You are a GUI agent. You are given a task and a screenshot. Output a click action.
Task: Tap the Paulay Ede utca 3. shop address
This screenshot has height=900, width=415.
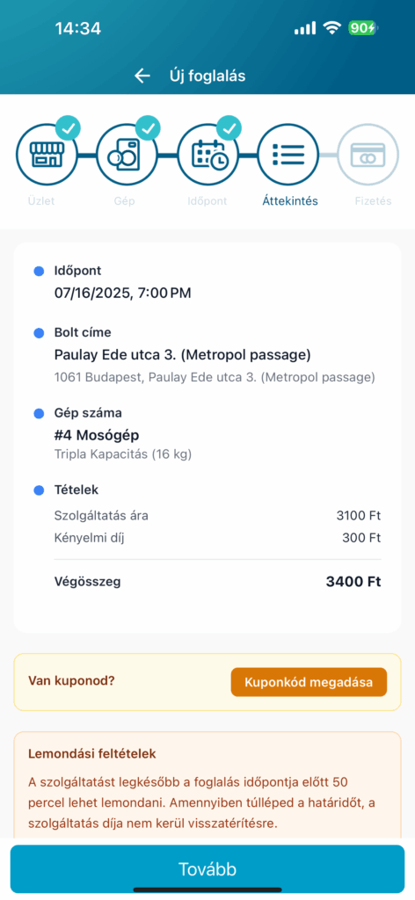[x=183, y=355]
